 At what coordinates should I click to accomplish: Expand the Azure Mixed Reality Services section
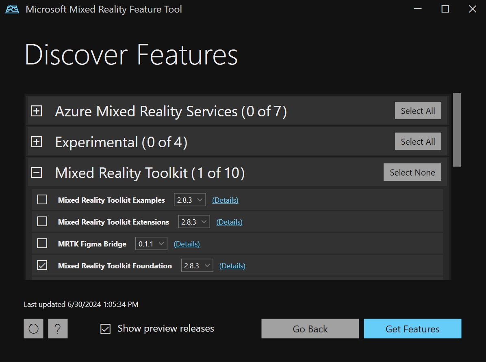36,111
